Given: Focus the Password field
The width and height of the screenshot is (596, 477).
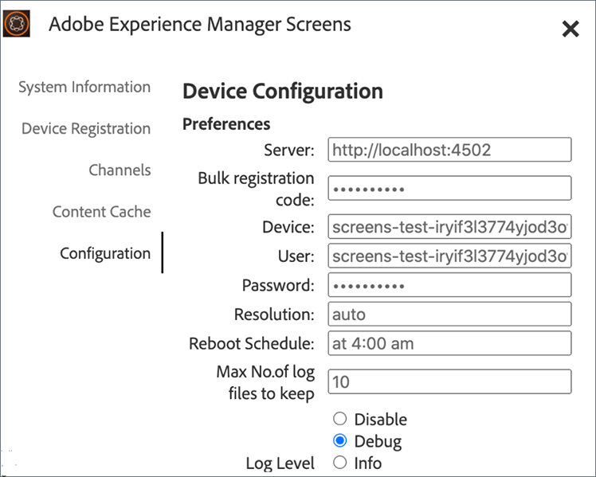Looking at the screenshot, I should pyautogui.click(x=449, y=285).
